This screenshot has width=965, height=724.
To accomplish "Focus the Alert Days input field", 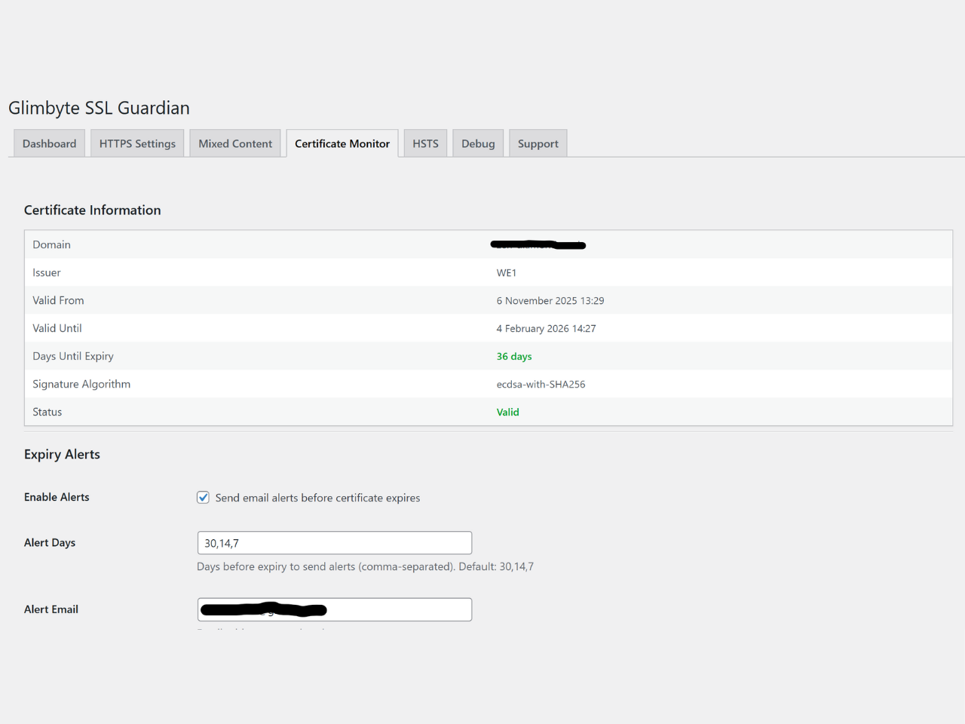I will (334, 543).
